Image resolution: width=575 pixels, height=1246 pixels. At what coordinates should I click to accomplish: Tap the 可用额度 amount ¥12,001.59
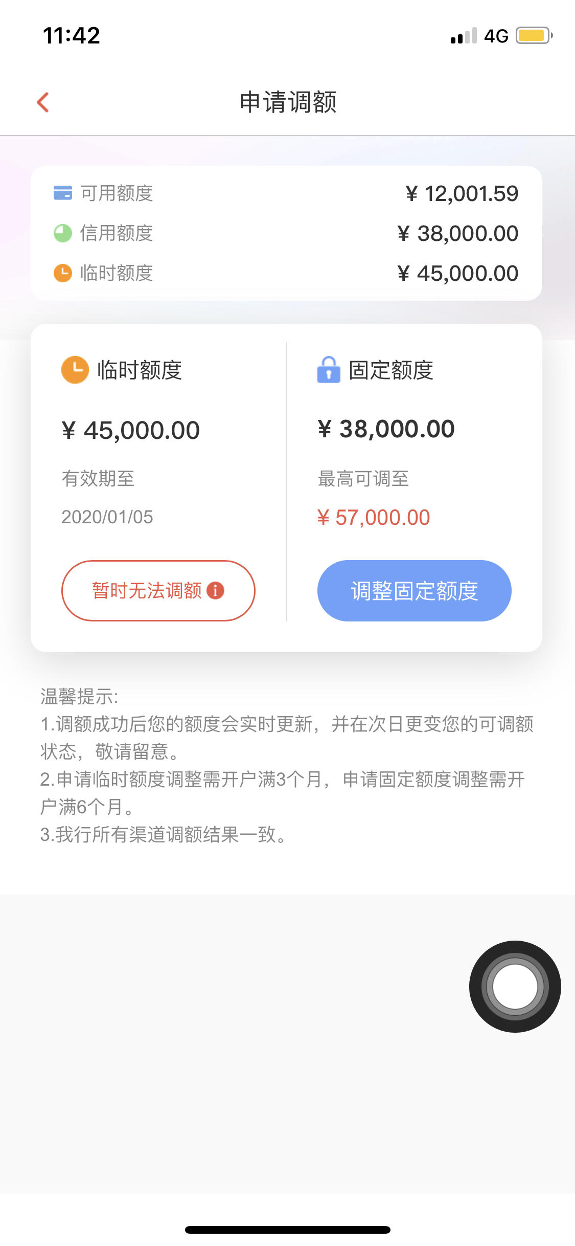[x=462, y=194]
